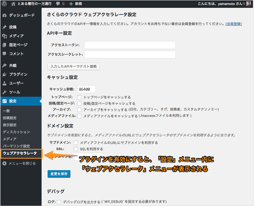
Task: Focus the アクセストークン input field
Action: pos(130,45)
